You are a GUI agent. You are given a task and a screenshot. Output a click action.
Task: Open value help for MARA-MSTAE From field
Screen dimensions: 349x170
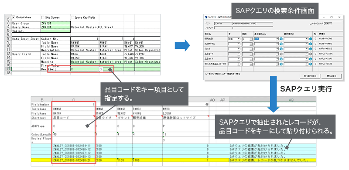point(281,64)
